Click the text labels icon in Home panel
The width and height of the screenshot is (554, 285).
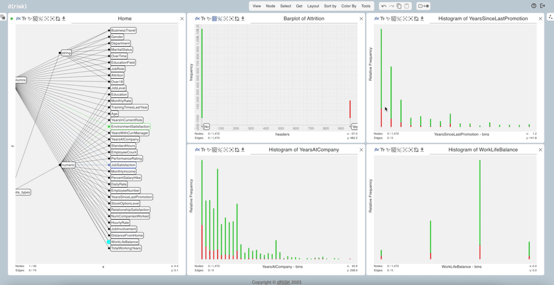(24, 19)
